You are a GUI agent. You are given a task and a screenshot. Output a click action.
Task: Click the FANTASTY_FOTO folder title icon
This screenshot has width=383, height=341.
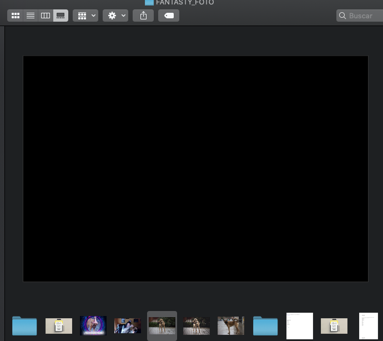click(x=149, y=2)
